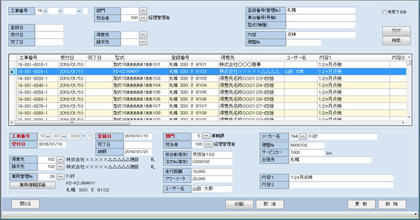Click the grid's horizontal scrollbar thumb

pyautogui.click(x=72, y=123)
